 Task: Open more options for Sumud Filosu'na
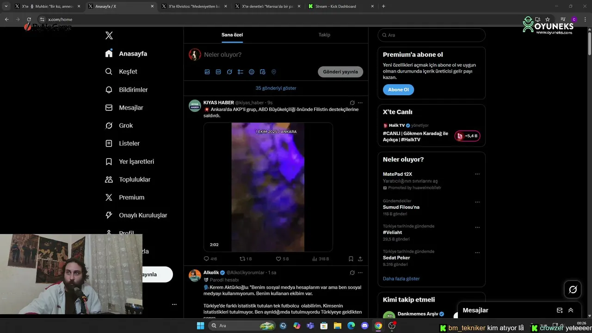[x=477, y=202]
